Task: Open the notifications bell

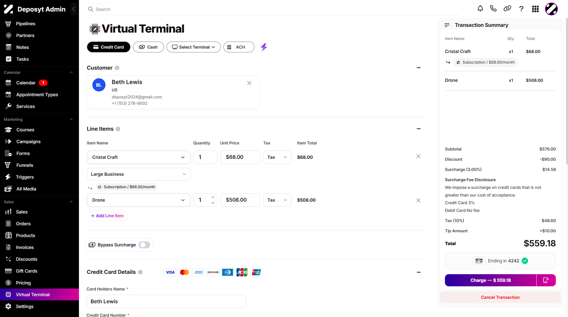Action: [480, 9]
